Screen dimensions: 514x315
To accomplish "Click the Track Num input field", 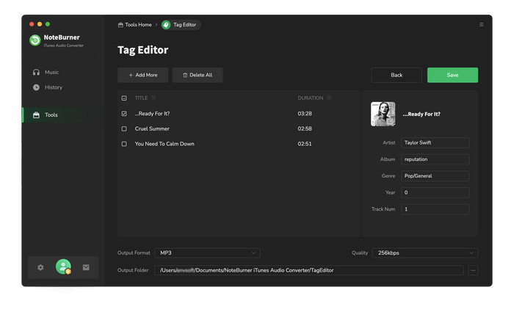I will [435, 209].
